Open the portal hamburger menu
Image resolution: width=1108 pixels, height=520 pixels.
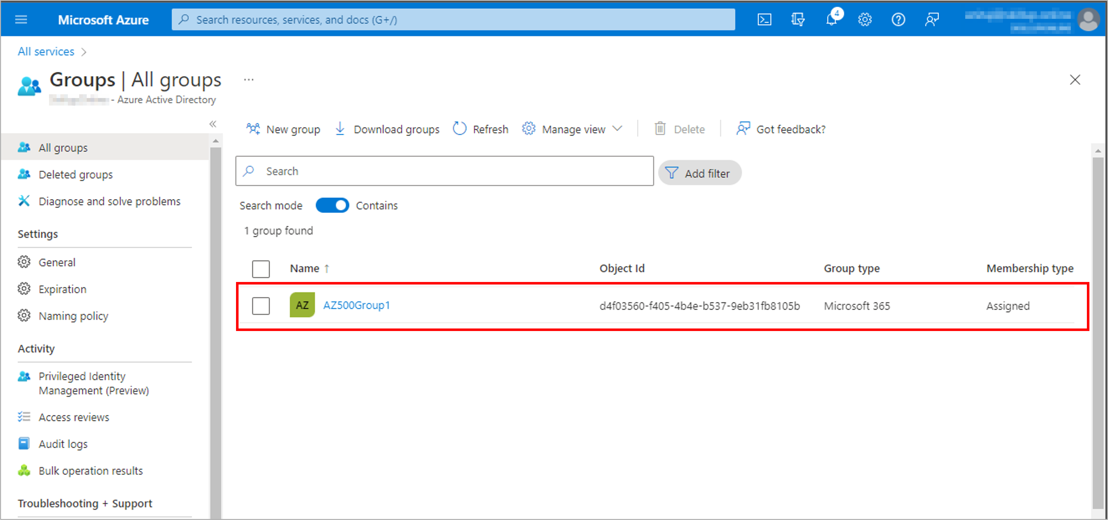pyautogui.click(x=21, y=19)
